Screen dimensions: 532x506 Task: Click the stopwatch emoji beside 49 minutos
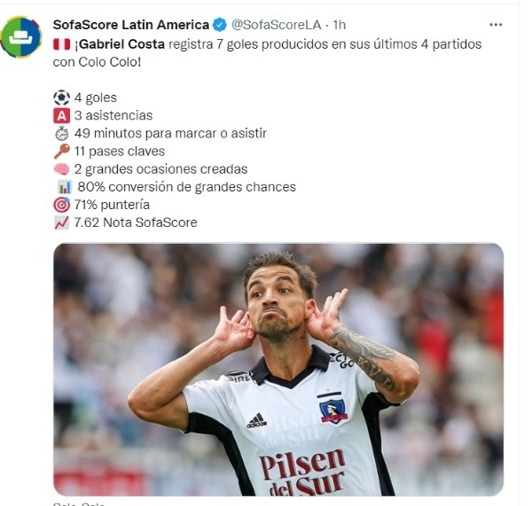(62, 134)
